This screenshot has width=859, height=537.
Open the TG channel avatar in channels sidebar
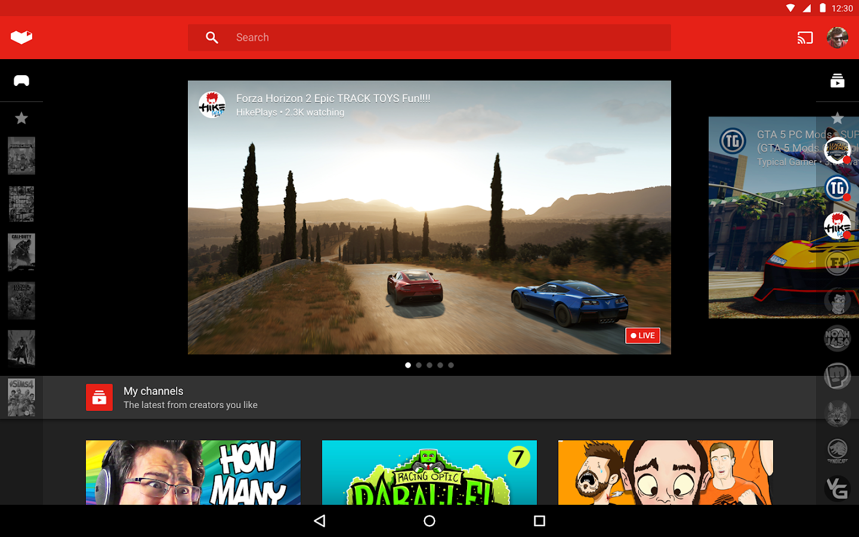(838, 188)
